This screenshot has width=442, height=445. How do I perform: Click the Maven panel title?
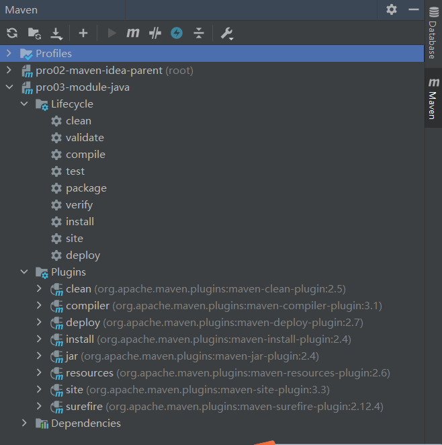click(x=21, y=10)
